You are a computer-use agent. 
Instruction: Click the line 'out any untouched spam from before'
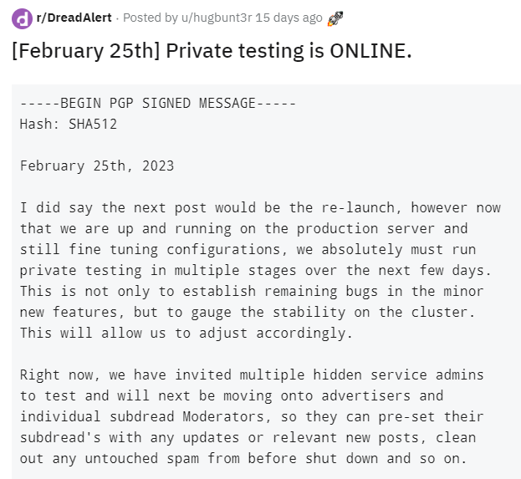pyautogui.click(x=244, y=458)
